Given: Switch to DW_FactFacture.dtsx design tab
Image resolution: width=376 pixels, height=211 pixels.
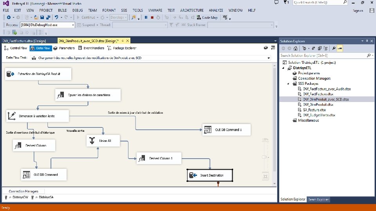Looking at the screenshot, I should [x=24, y=41].
